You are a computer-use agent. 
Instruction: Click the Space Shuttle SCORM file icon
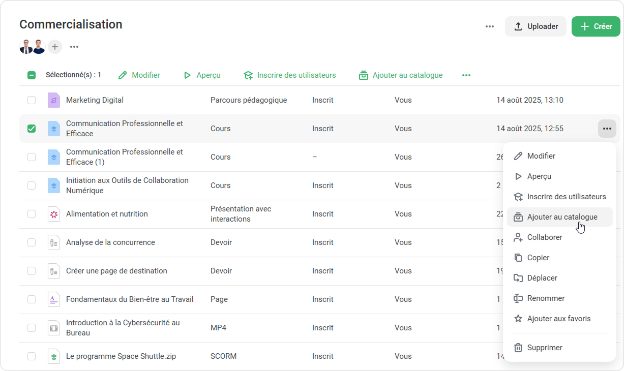point(54,356)
